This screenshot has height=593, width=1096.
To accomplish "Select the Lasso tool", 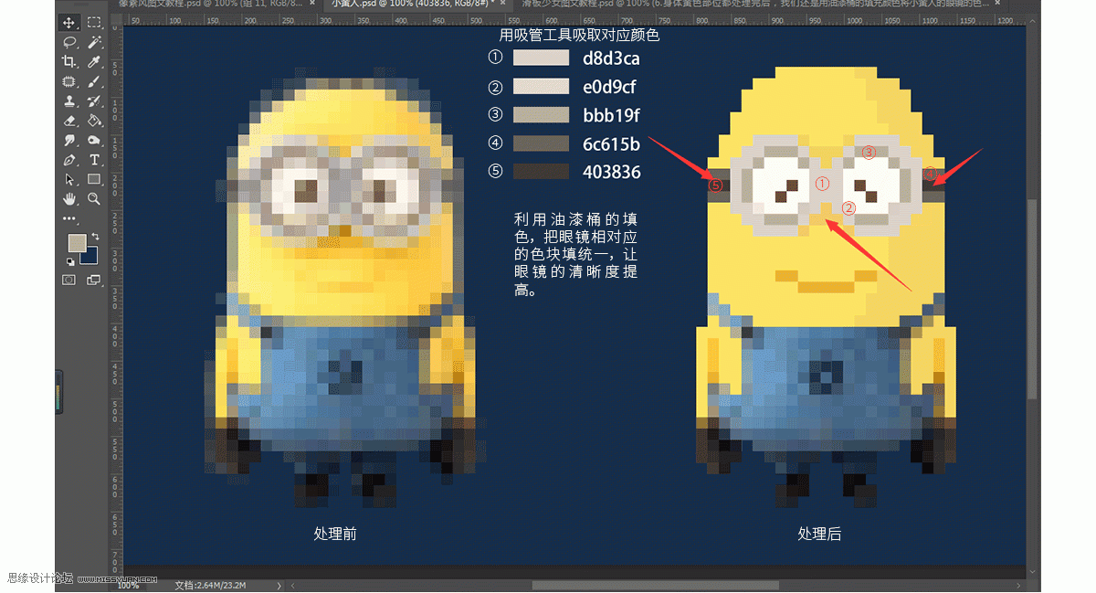I will point(69,42).
